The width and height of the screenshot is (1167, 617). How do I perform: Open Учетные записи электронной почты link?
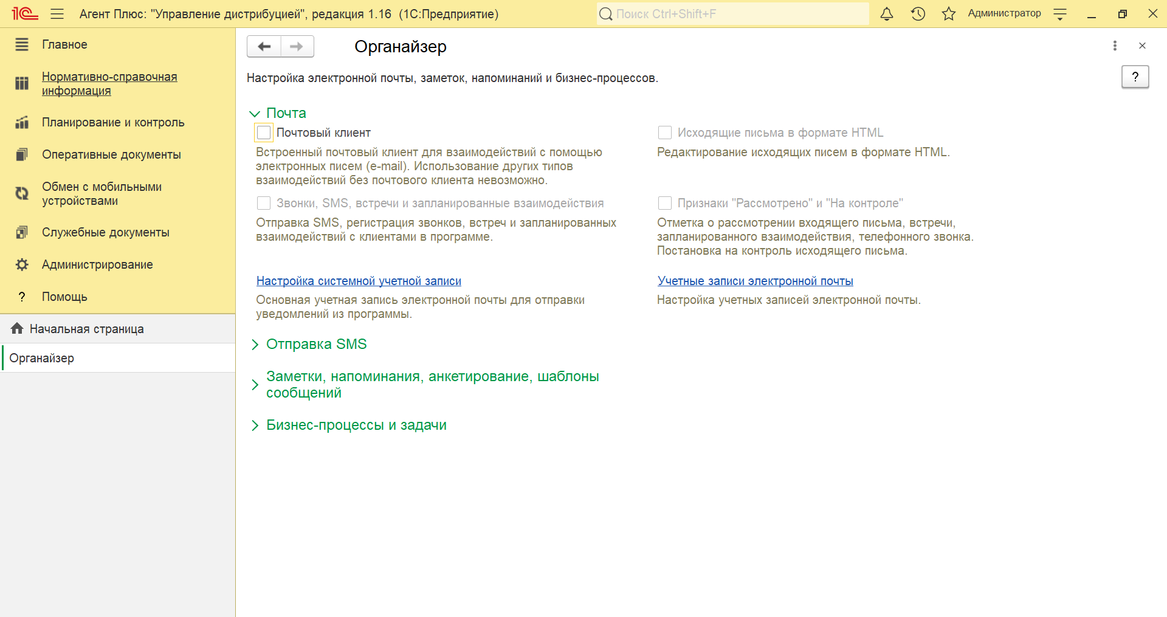[755, 281]
